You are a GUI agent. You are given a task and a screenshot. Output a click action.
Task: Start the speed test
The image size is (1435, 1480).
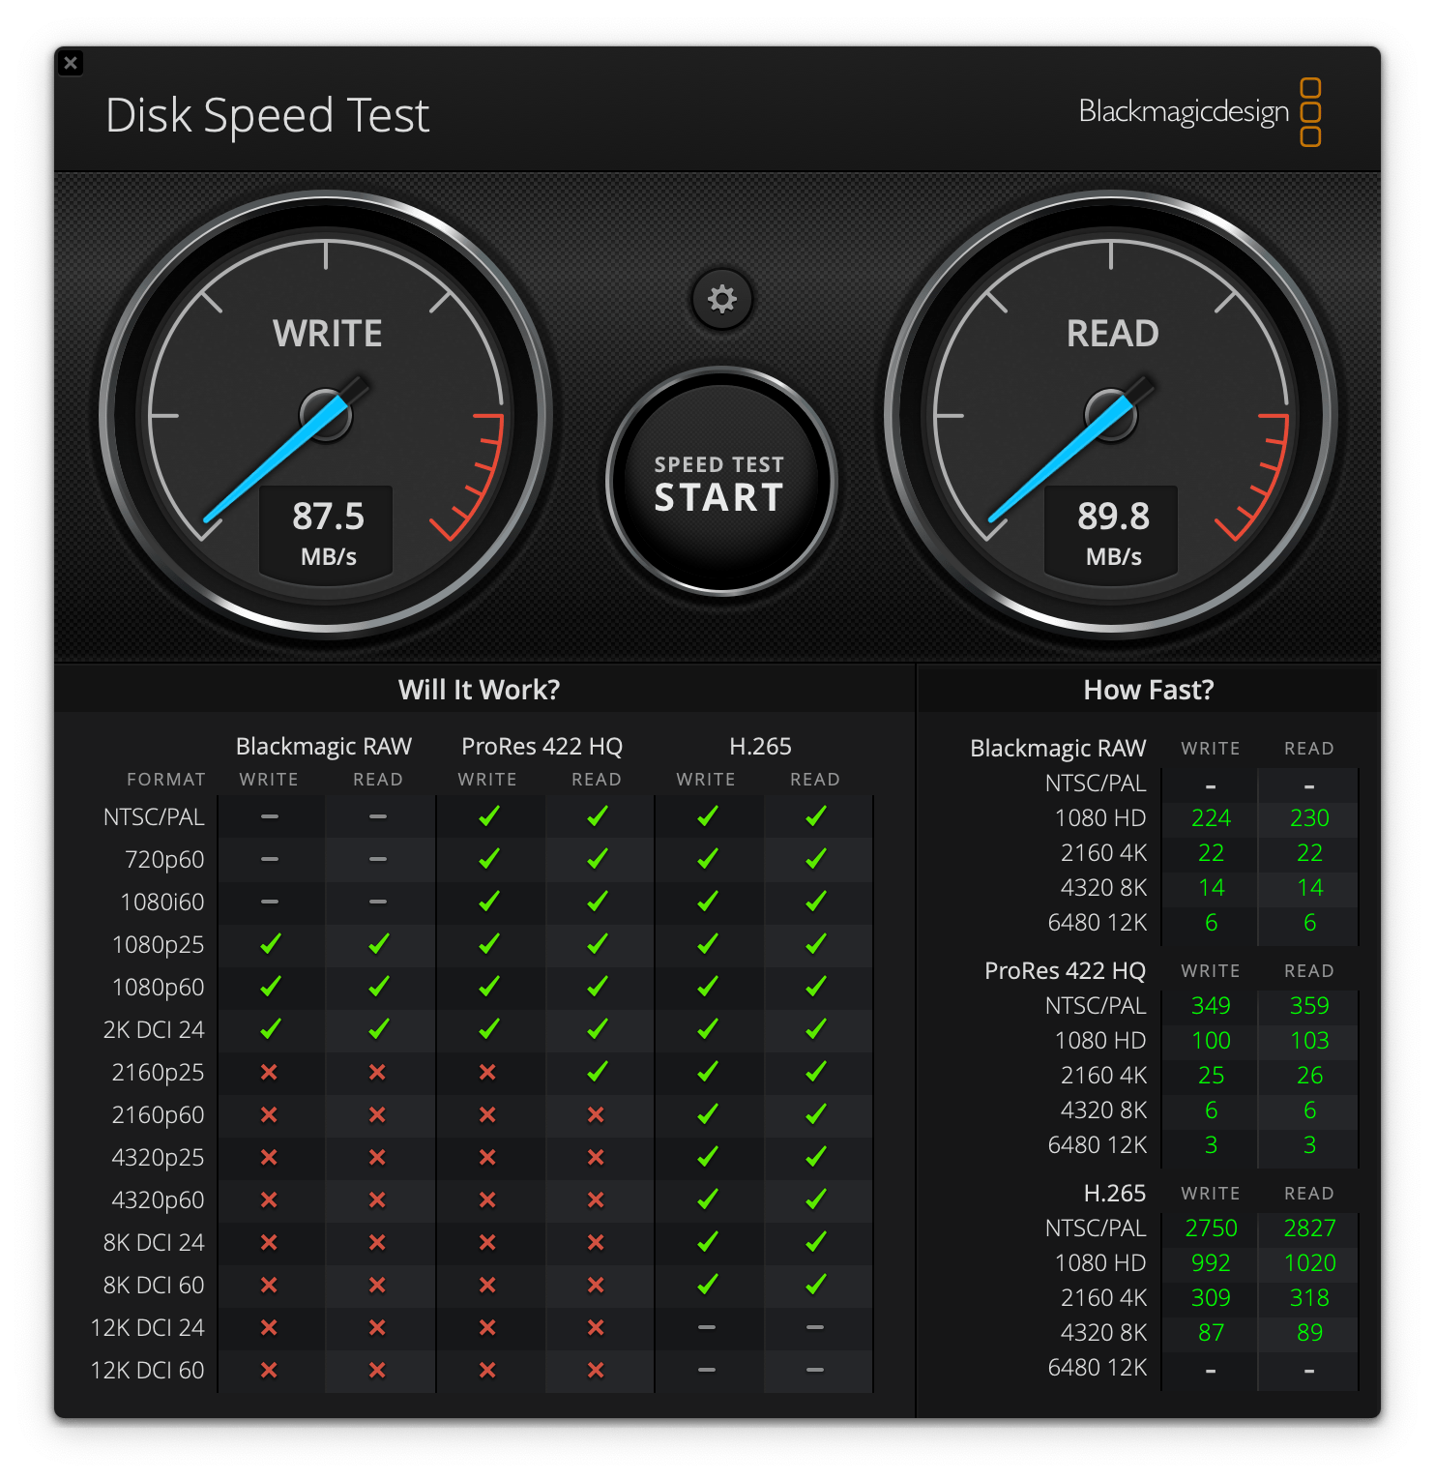(719, 482)
